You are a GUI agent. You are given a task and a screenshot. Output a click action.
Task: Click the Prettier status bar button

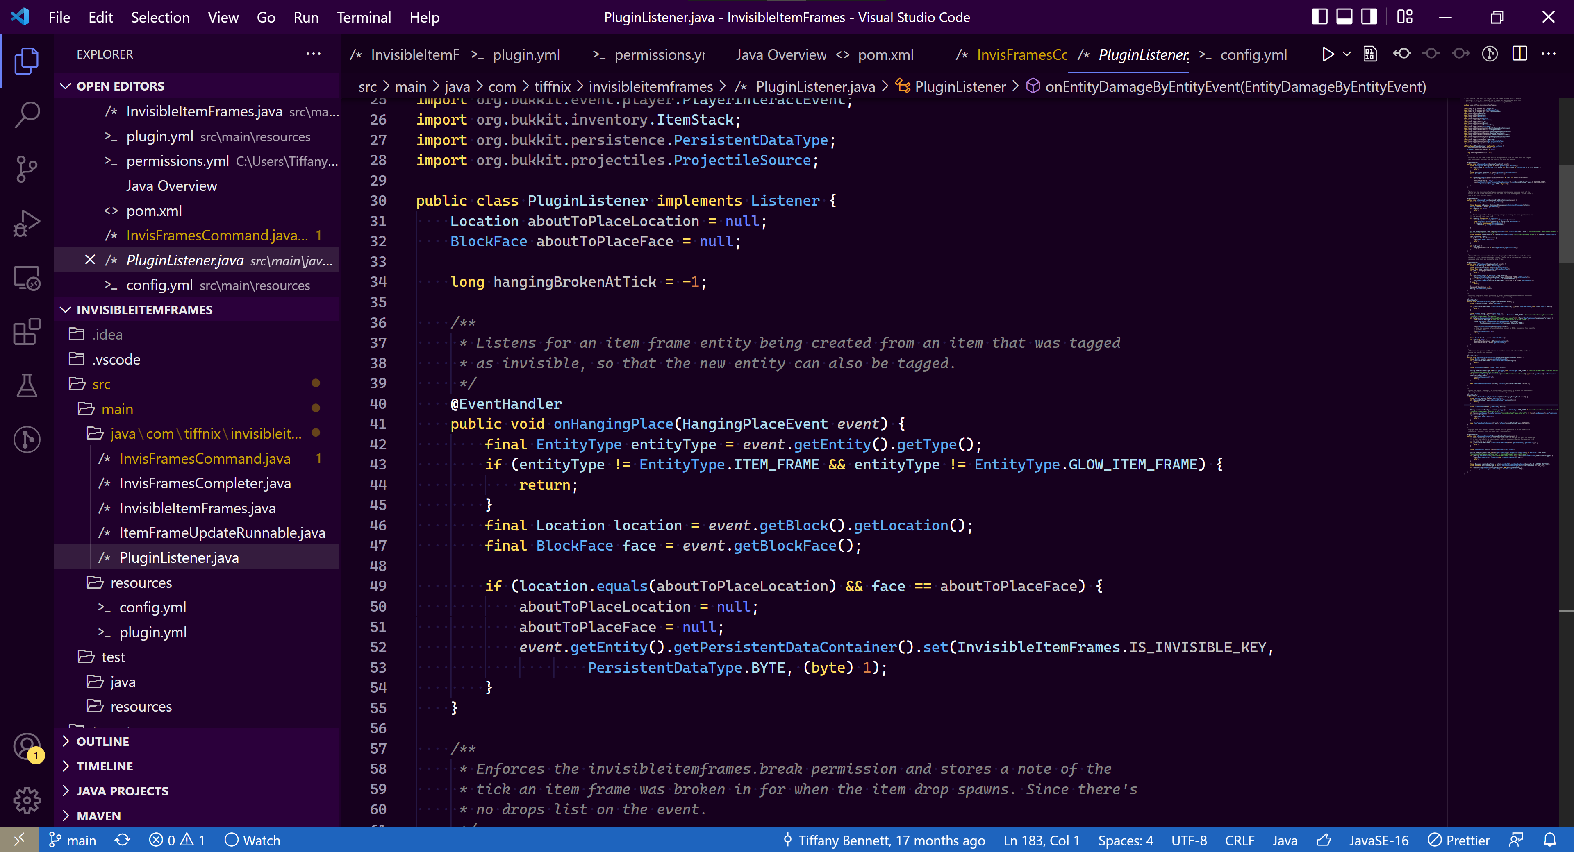click(1459, 840)
